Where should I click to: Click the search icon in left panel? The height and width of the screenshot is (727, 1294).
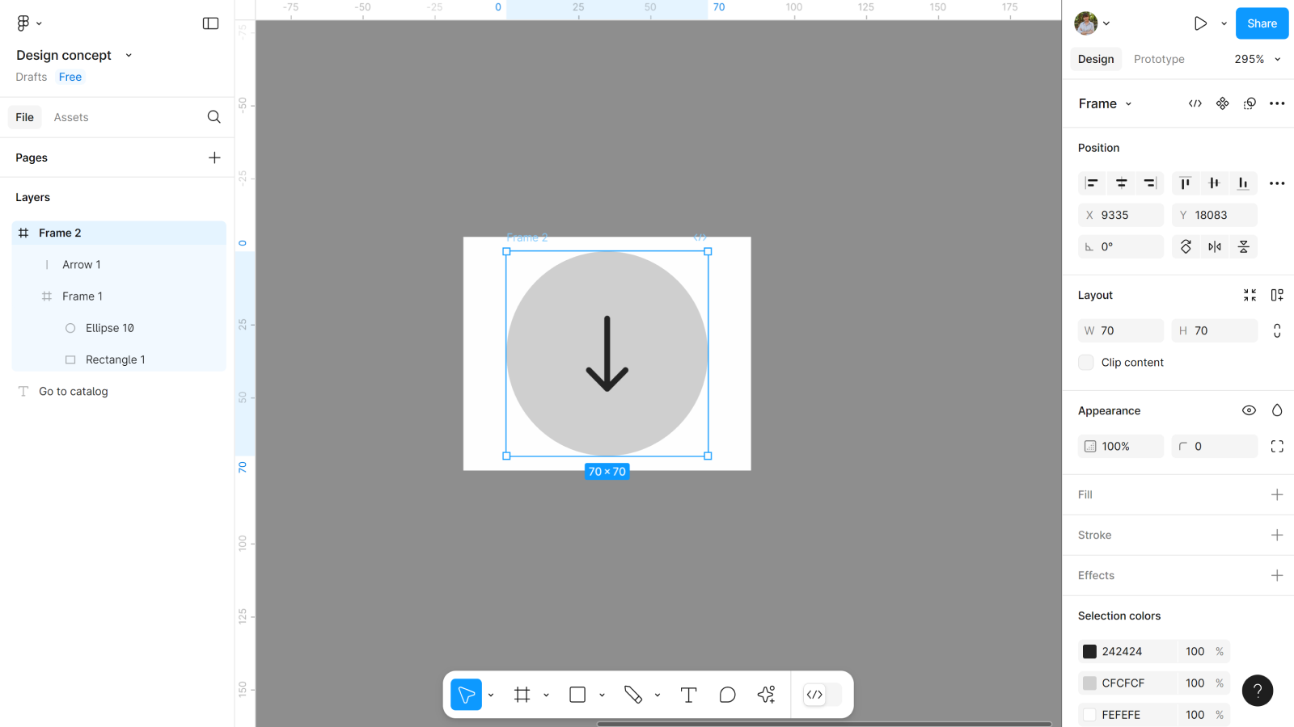(214, 117)
